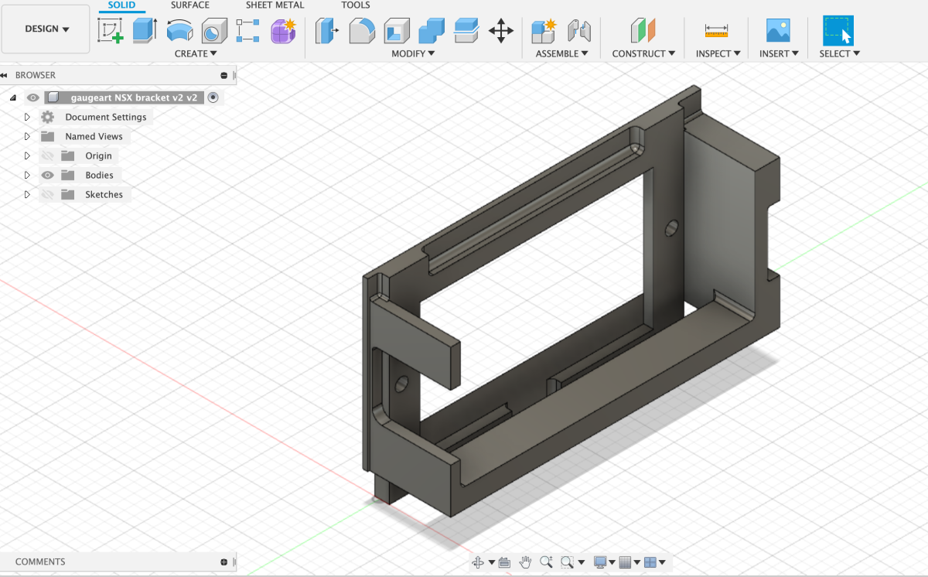Open the DESIGN workspace dropdown

pos(46,29)
